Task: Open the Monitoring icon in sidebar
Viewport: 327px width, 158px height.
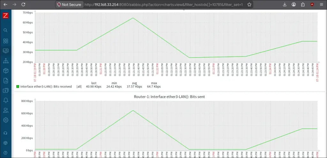Action: point(6,51)
